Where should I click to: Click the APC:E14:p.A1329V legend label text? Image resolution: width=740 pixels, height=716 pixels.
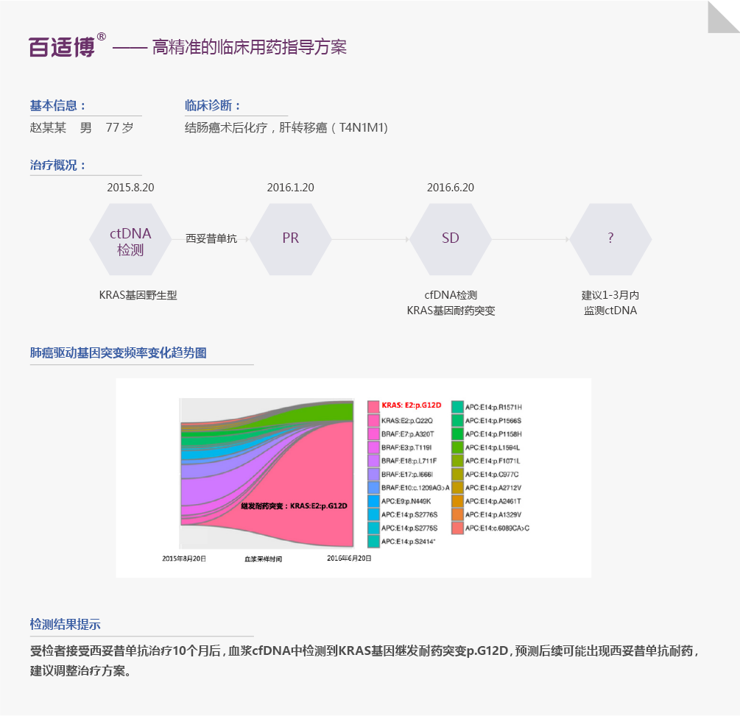(x=493, y=514)
